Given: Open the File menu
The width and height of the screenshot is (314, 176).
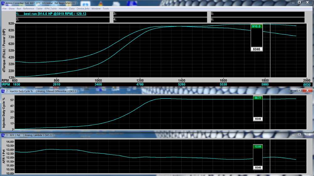Looking at the screenshot, I should click(4, 8).
